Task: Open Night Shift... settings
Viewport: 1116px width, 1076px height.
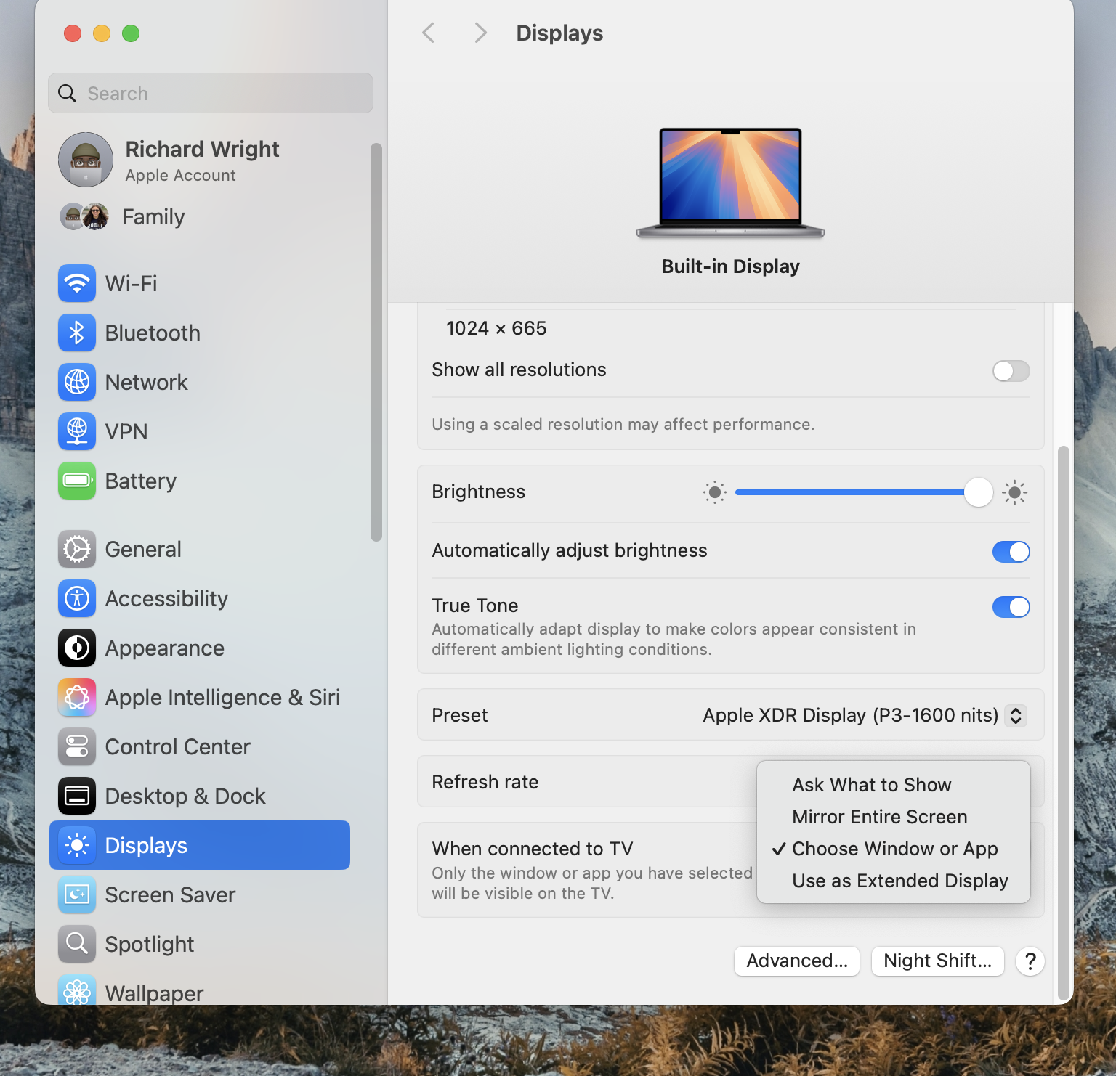Action: (937, 961)
